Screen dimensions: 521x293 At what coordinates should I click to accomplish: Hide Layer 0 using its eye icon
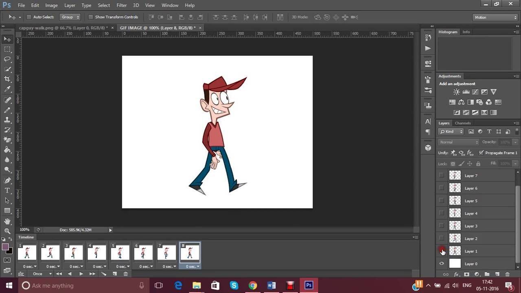pyautogui.click(x=442, y=264)
